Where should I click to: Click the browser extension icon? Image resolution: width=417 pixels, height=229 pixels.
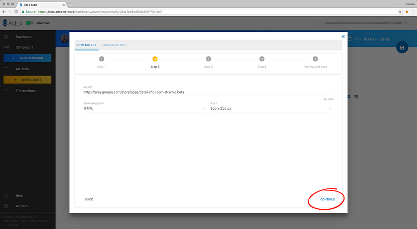[x=407, y=11]
